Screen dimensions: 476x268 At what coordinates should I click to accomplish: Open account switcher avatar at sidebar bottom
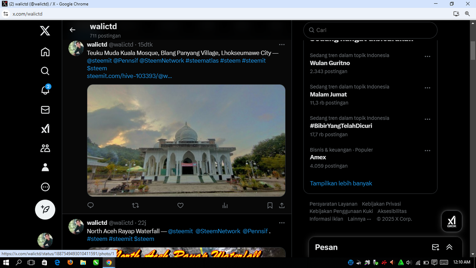pos(45,240)
